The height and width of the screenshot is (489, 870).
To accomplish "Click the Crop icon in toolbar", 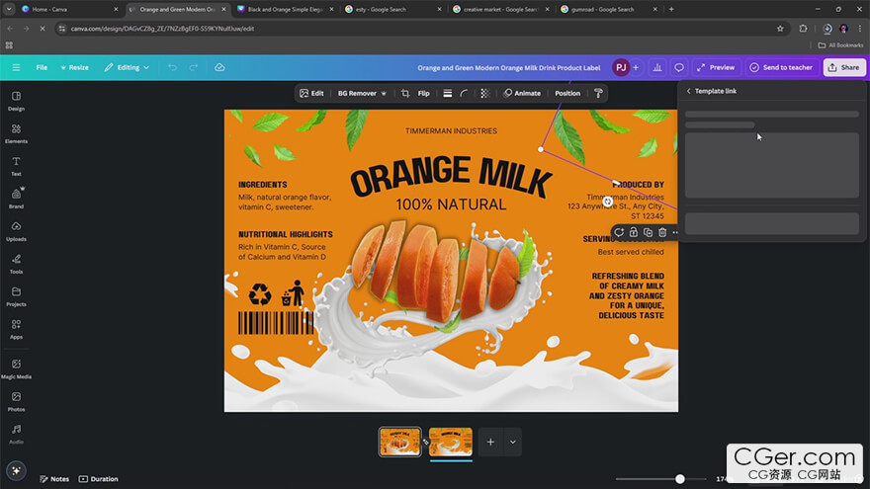I will [404, 93].
